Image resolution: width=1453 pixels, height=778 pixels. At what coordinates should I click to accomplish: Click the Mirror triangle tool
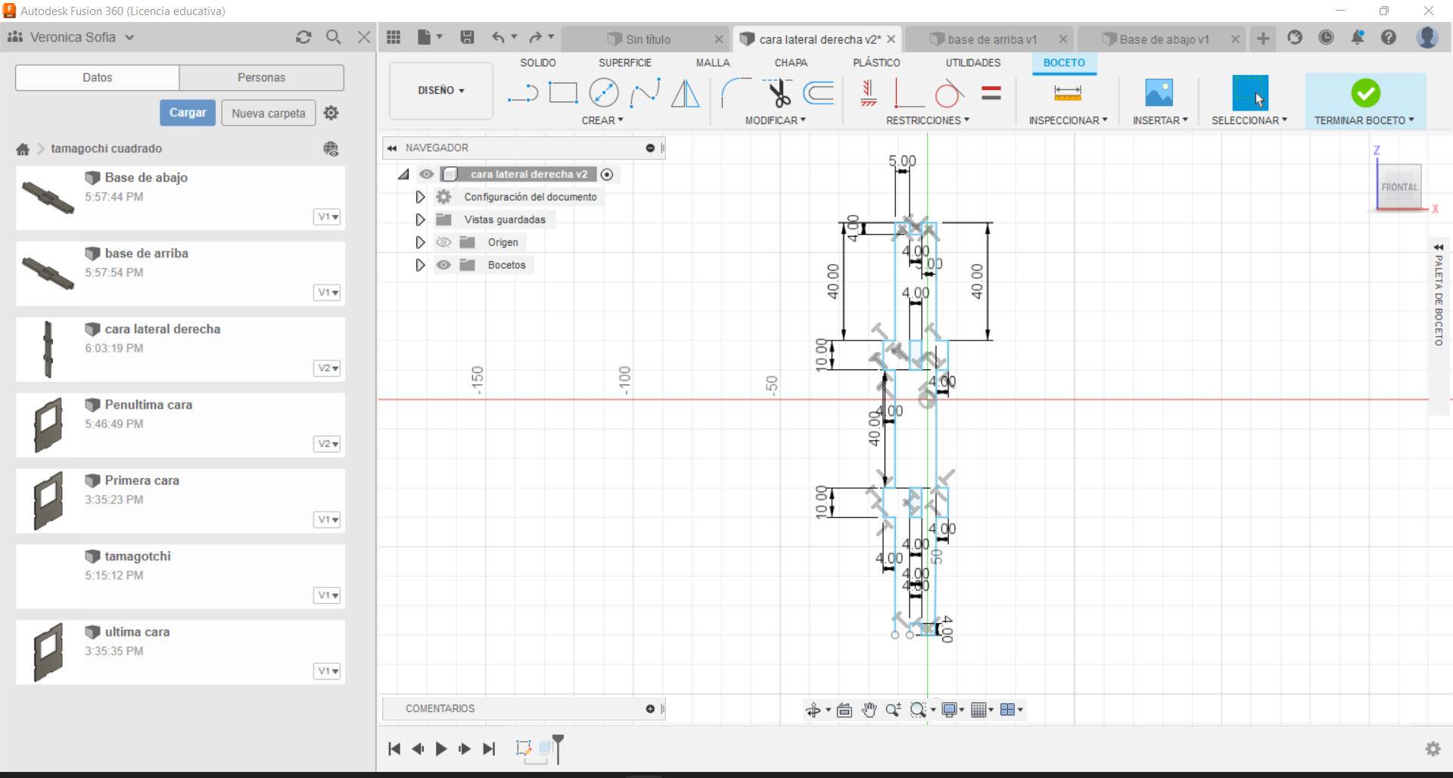click(685, 93)
